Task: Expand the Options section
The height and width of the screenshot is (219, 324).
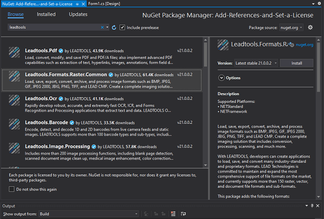Action: click(x=221, y=78)
